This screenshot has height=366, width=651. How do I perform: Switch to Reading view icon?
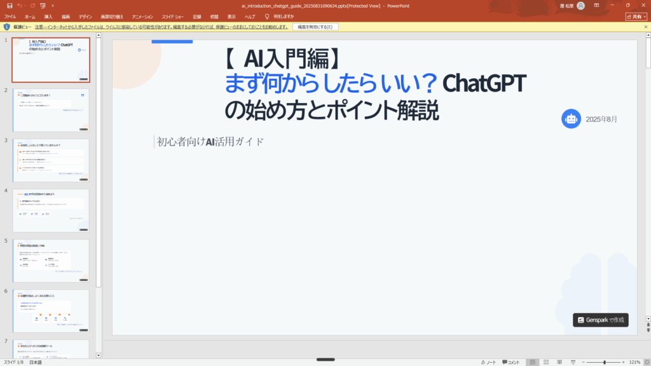pyautogui.click(x=559, y=362)
